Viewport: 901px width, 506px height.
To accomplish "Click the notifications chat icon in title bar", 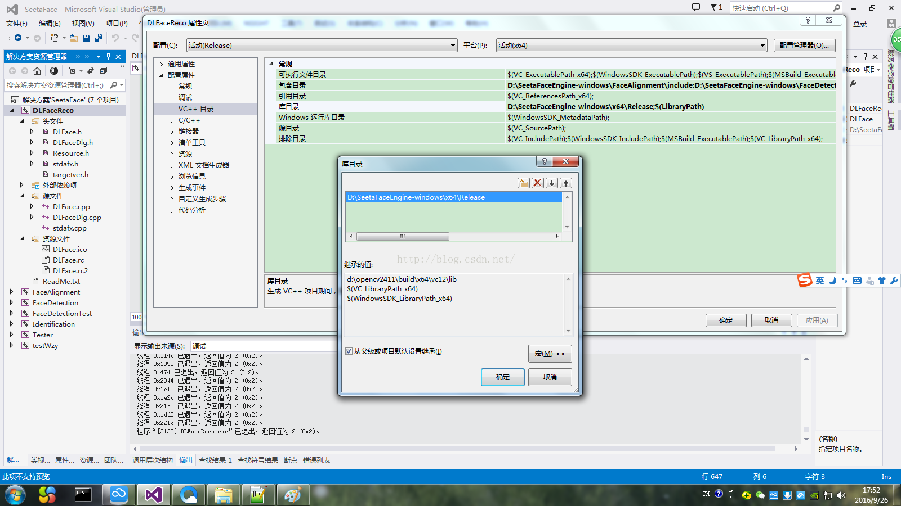I will pyautogui.click(x=696, y=7).
